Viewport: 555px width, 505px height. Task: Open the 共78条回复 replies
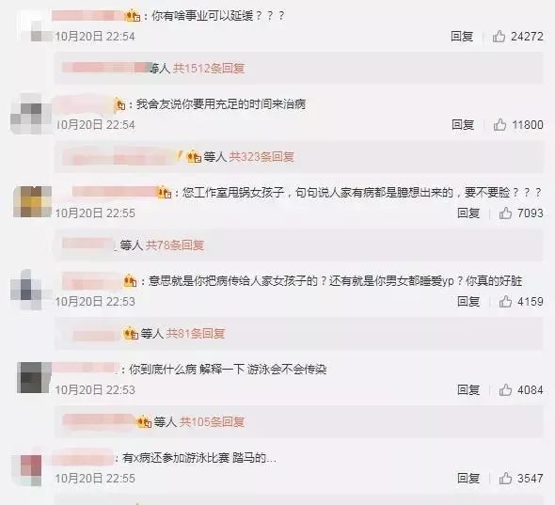[175, 245]
